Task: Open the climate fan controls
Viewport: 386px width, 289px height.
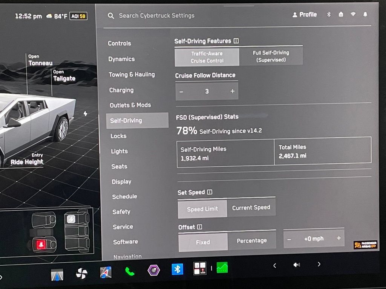Action: pyautogui.click(x=81, y=273)
